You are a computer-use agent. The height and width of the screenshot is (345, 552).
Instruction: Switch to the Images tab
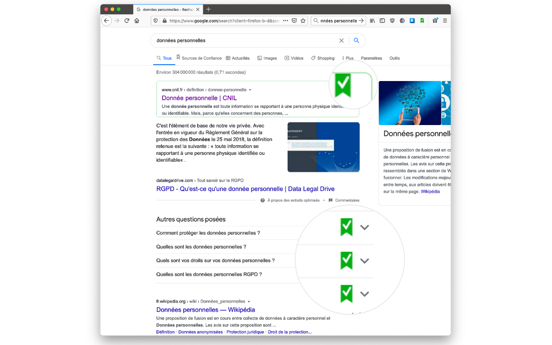tap(267, 58)
